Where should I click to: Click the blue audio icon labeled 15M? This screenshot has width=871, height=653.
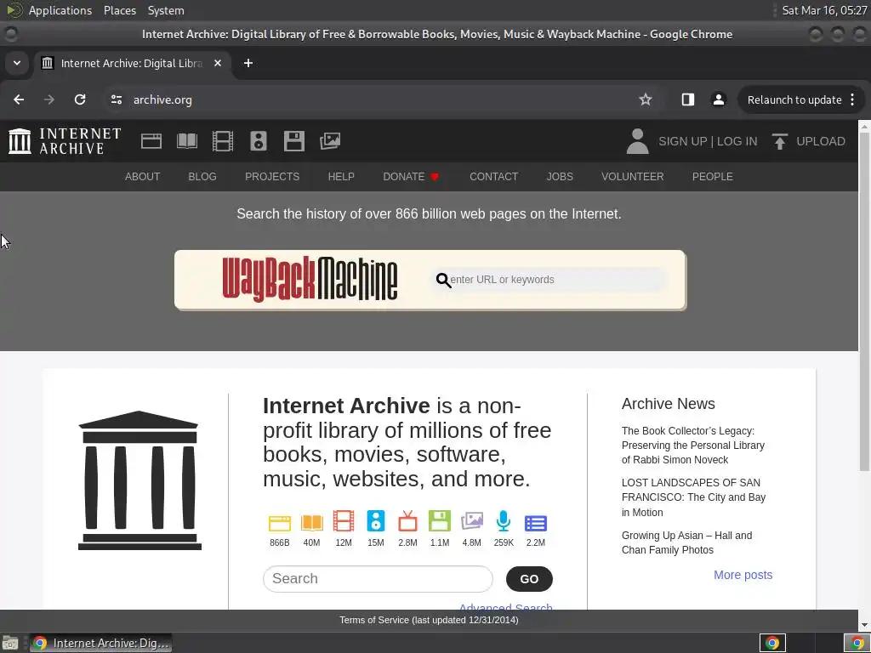click(x=375, y=521)
